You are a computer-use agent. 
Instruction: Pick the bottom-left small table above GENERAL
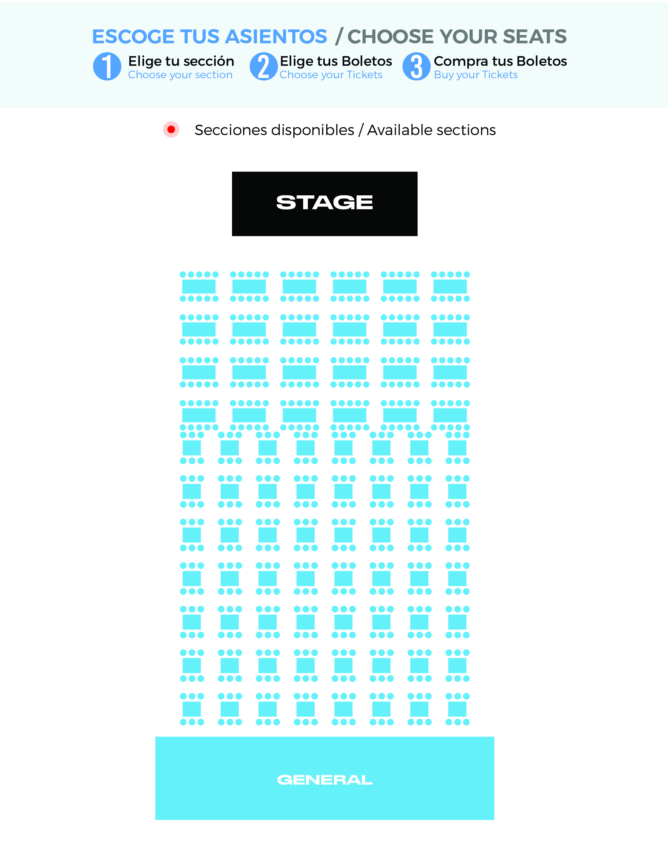192,709
